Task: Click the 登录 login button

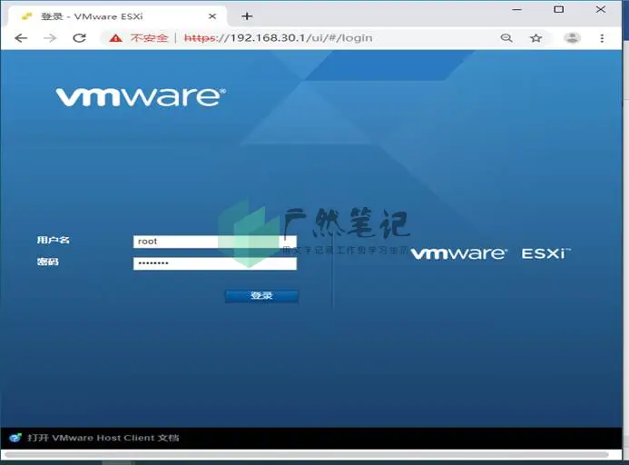Action: tap(261, 296)
